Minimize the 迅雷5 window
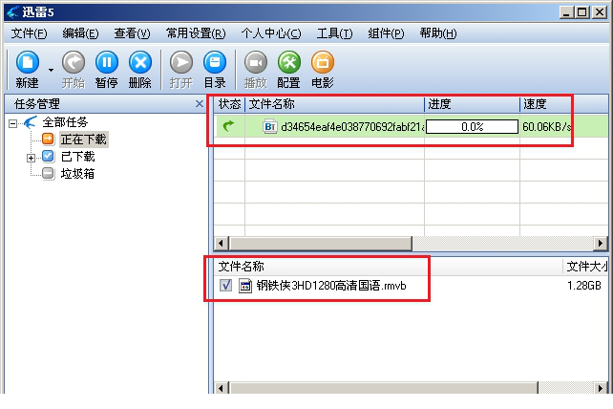Image resolution: width=613 pixels, height=409 pixels. point(566,12)
